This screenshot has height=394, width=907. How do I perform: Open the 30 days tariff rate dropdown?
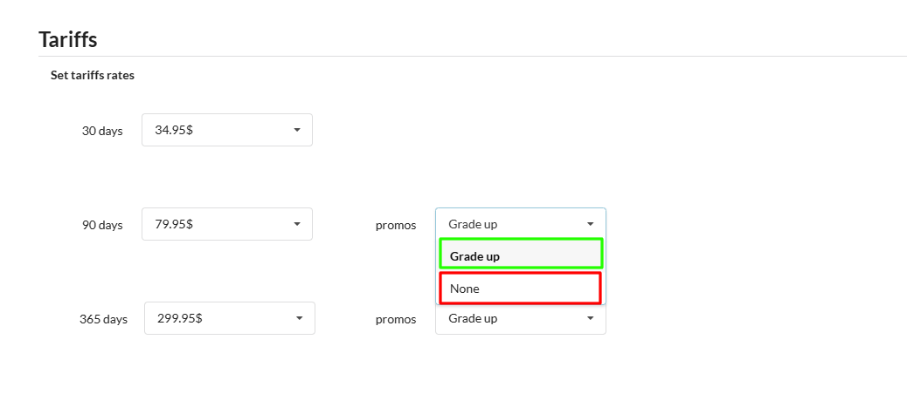click(226, 130)
